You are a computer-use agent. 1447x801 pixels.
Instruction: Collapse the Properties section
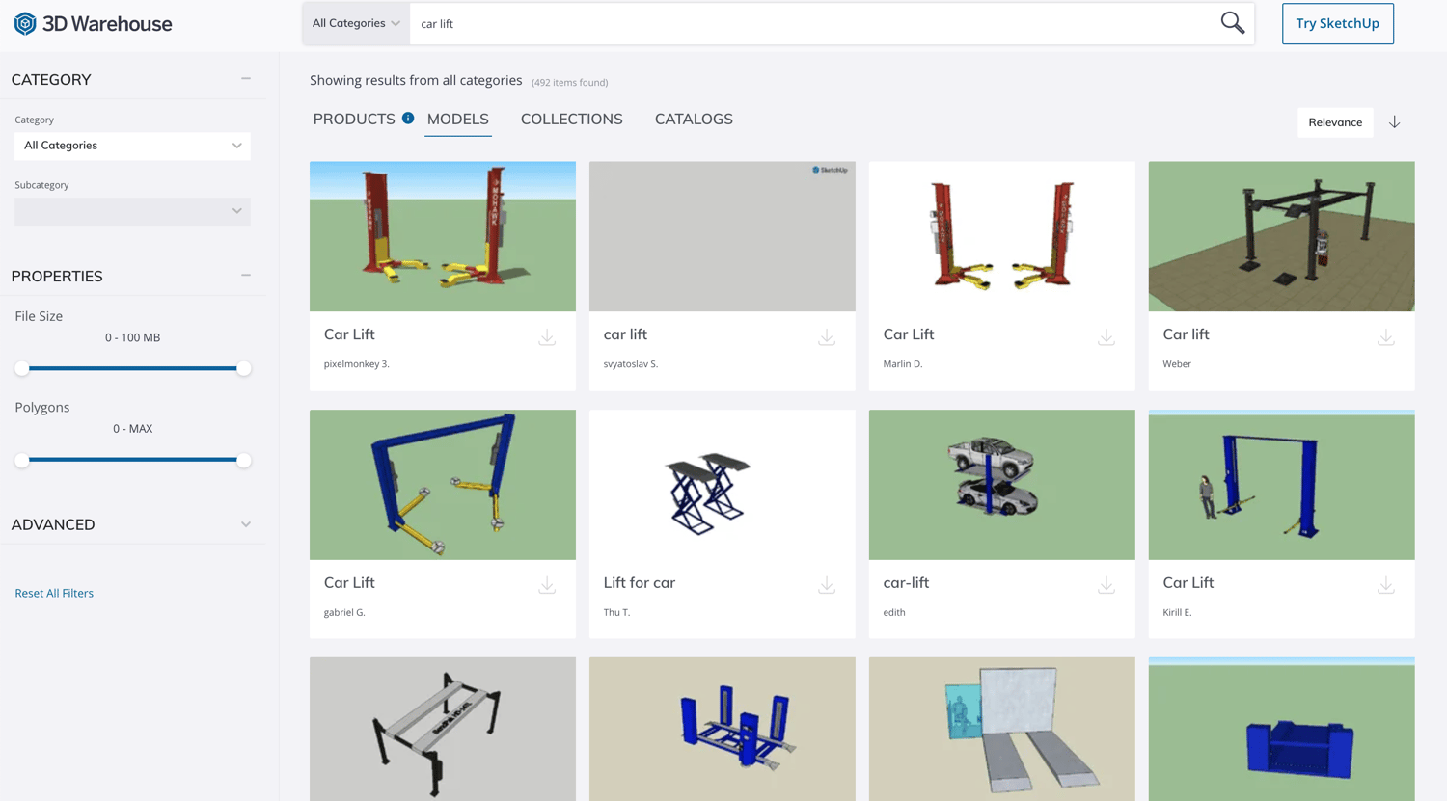pyautogui.click(x=246, y=276)
